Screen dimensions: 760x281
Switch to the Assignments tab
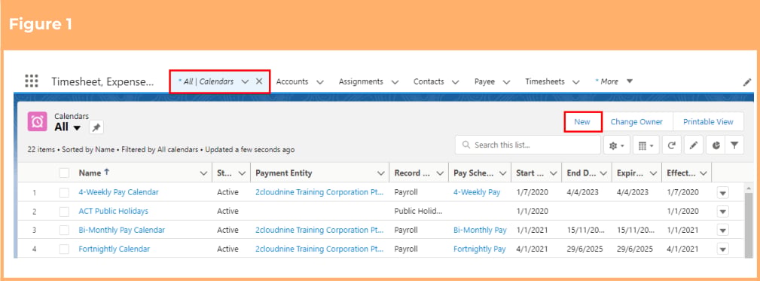[361, 81]
